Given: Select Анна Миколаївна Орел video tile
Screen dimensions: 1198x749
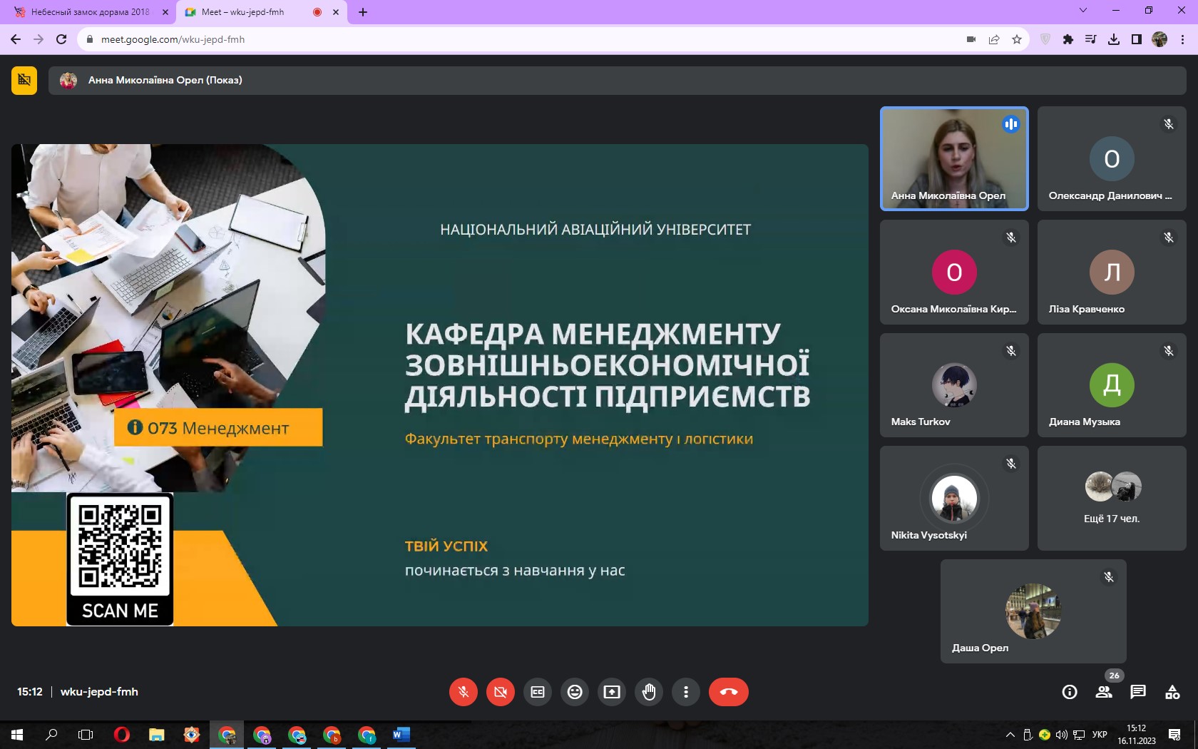Looking at the screenshot, I should [954, 158].
